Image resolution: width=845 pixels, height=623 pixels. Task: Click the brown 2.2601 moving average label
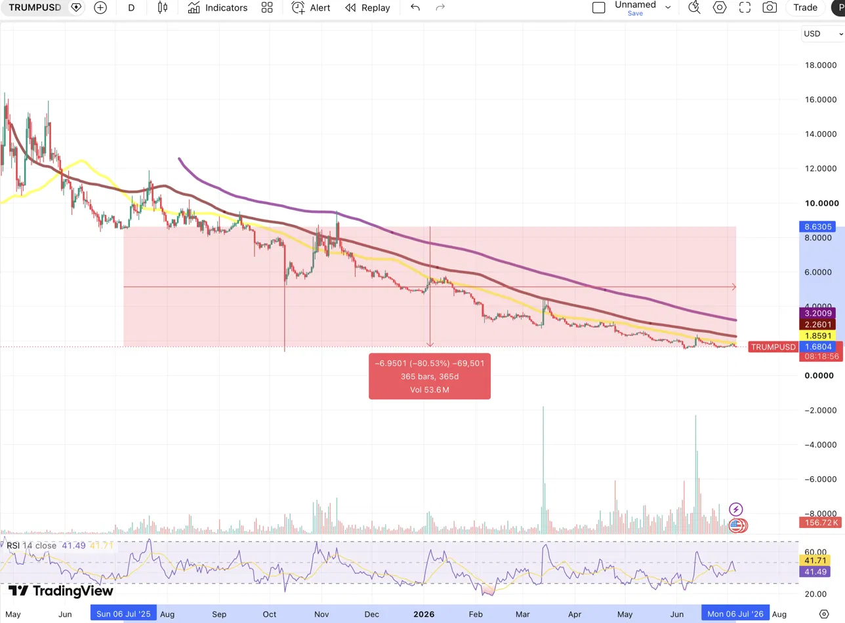coord(817,324)
